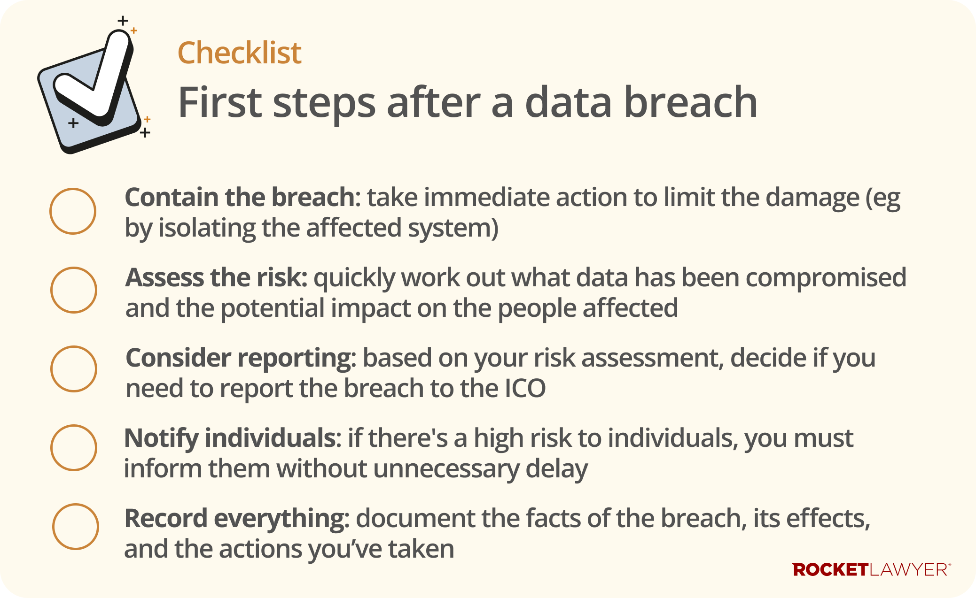
Task: Check the circle next to Assess the risk
Action: pyautogui.click(x=74, y=290)
